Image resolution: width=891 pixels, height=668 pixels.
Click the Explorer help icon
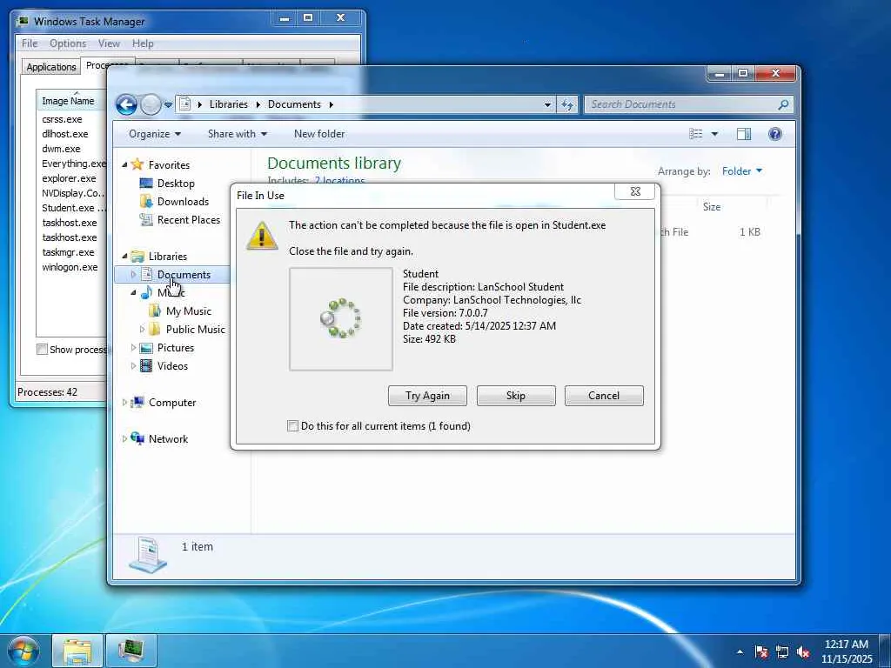click(774, 134)
